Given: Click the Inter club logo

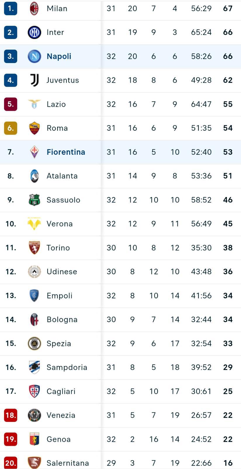Looking at the screenshot, I should click(x=34, y=32).
